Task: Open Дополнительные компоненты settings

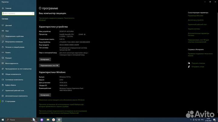Action: click(x=15, y=96)
